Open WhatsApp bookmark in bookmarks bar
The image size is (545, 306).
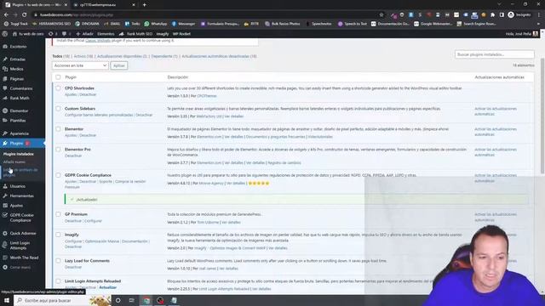pos(156,24)
